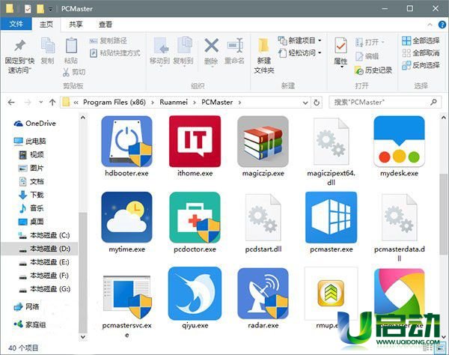Select the pcmaster.exe cube icon
449x355 pixels.
click(331, 217)
